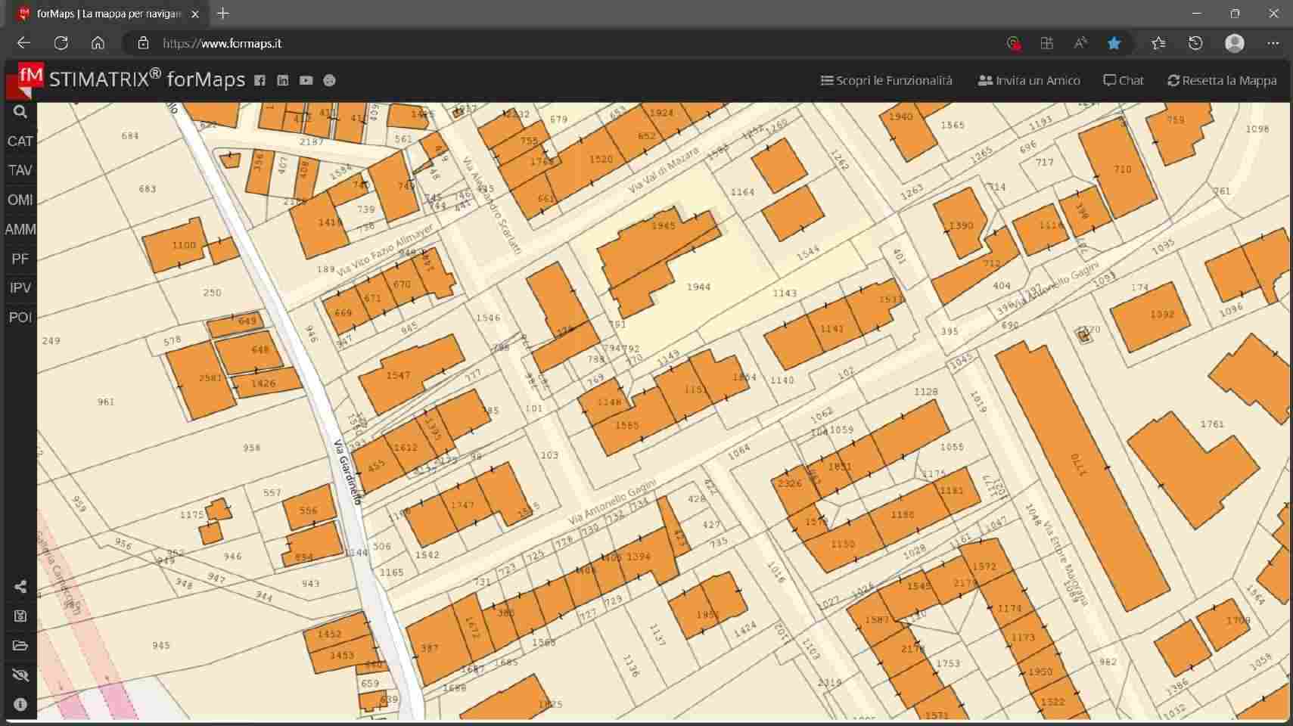The width and height of the screenshot is (1293, 726).
Task: Open the Facebook icon in the header
Action: (x=260, y=80)
